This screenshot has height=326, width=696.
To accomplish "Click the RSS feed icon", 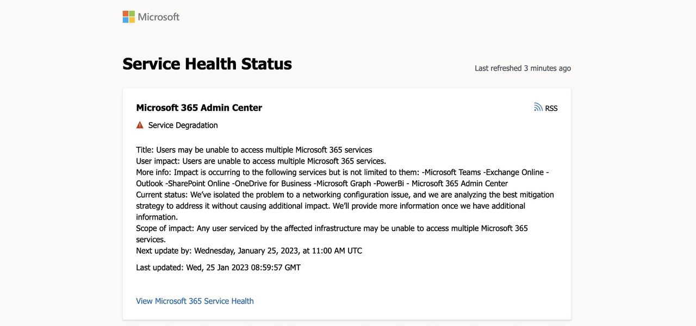I will point(538,108).
